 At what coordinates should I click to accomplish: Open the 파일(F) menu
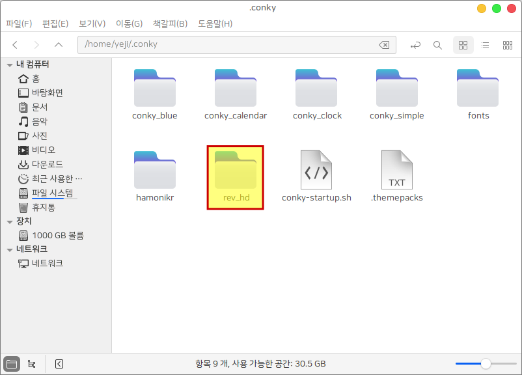(x=19, y=23)
